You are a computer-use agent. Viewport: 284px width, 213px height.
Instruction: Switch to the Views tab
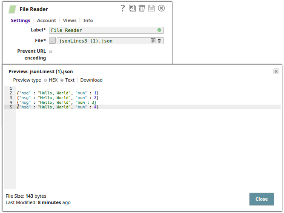[69, 20]
